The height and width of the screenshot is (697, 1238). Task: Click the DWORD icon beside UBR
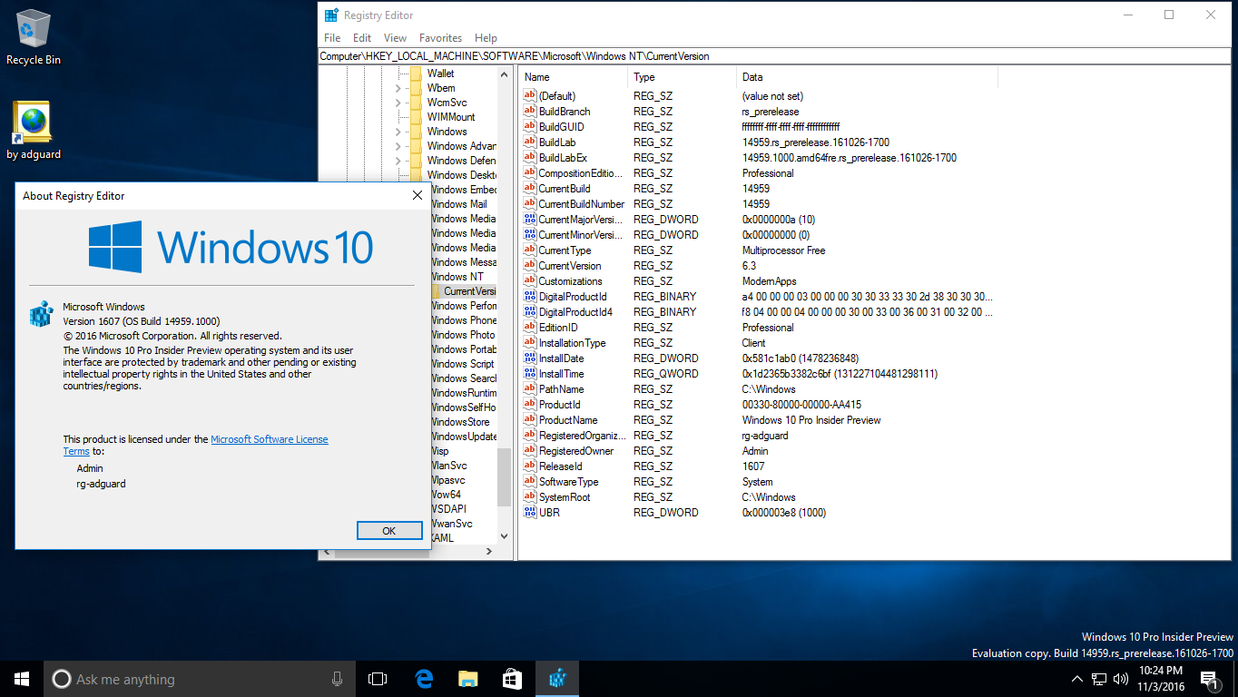(531, 513)
